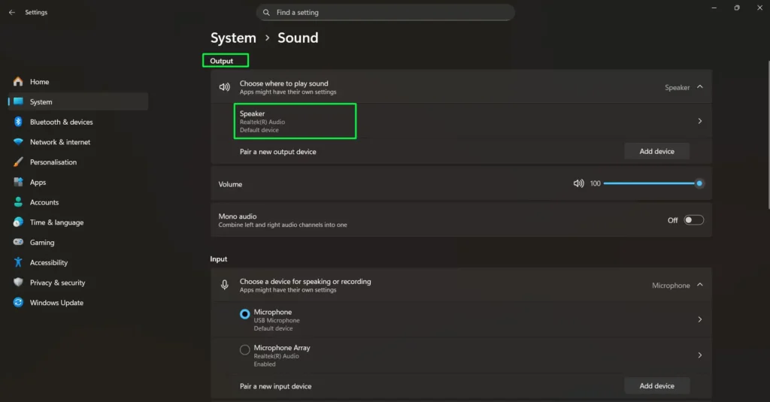This screenshot has height=402, width=770.
Task: Mute via the Volume speaker icon
Action: coord(578,183)
